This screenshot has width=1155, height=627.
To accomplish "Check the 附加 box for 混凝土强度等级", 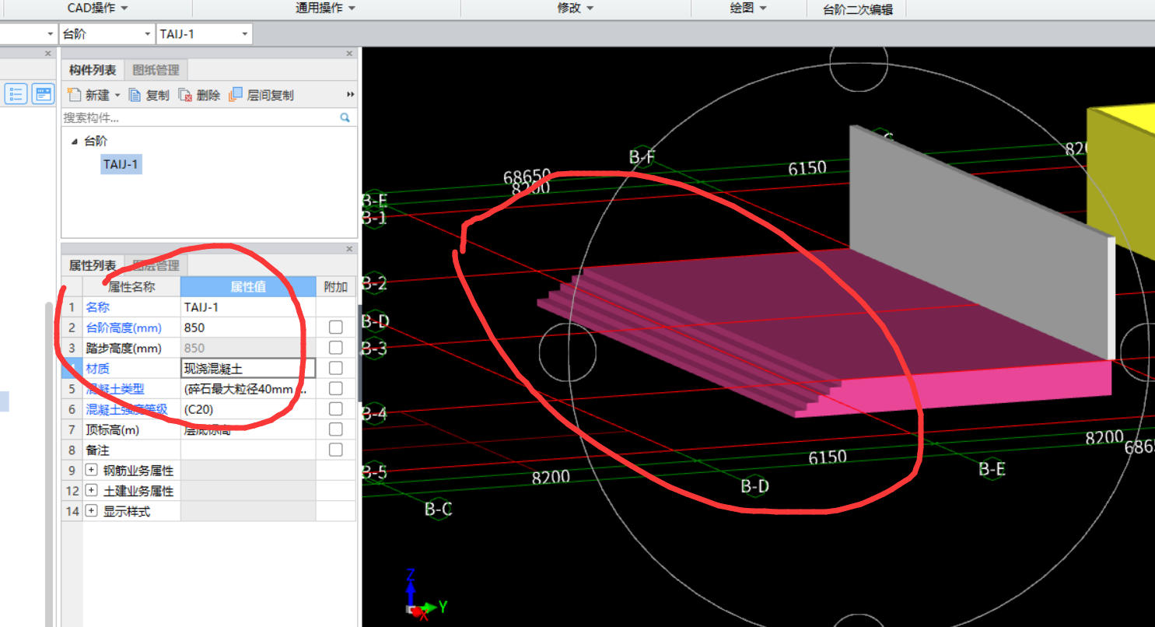I will point(335,408).
